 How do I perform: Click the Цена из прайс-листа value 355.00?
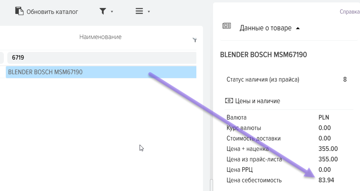pyautogui.click(x=328, y=159)
